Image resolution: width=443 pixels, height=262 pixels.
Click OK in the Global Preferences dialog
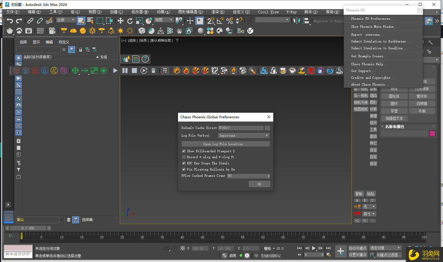click(259, 184)
